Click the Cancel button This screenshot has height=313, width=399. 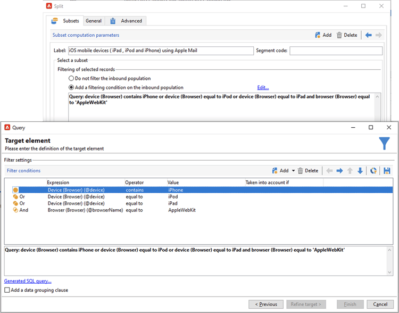coord(380,304)
